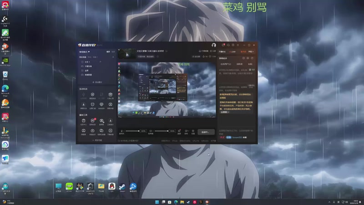This screenshot has height=205, width=364.
Task: Open the music note icon in 互动玩法
Action: (110, 105)
